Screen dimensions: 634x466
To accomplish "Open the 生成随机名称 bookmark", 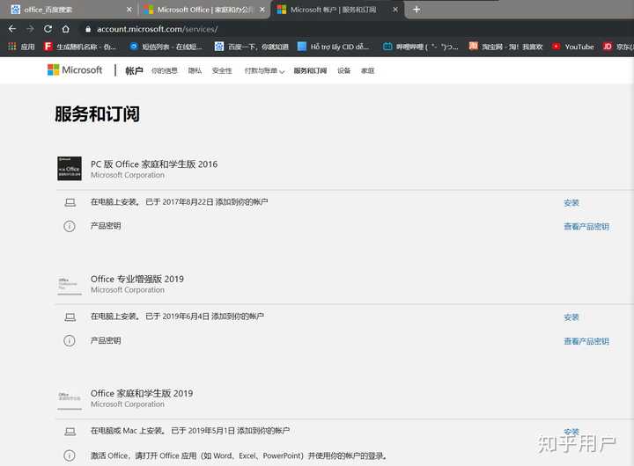I will coord(80,47).
